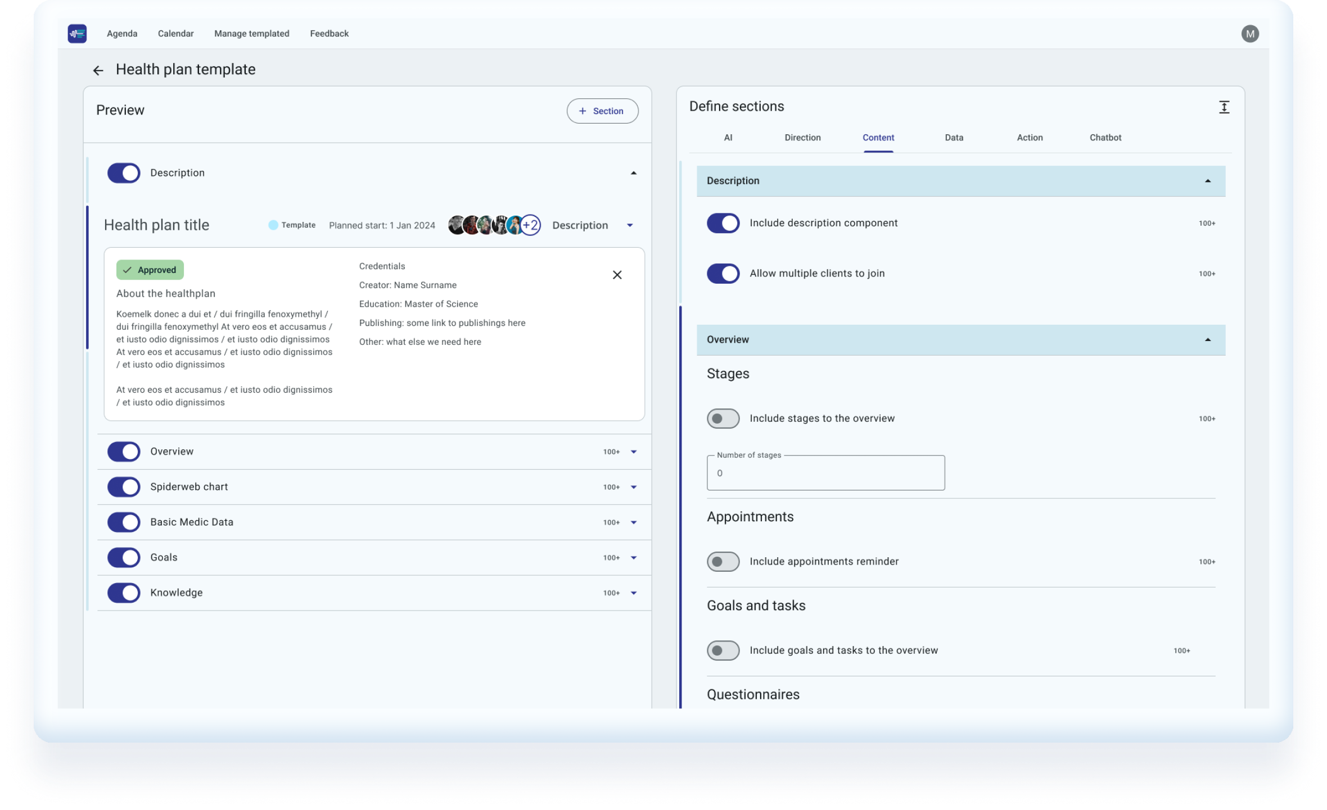Open the Agenda menu item
Image resolution: width=1327 pixels, height=810 pixels.
121,34
